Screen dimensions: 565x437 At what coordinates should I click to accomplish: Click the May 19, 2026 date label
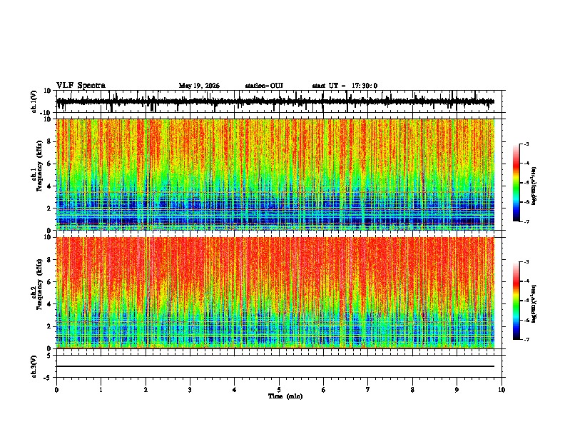[x=199, y=86]
